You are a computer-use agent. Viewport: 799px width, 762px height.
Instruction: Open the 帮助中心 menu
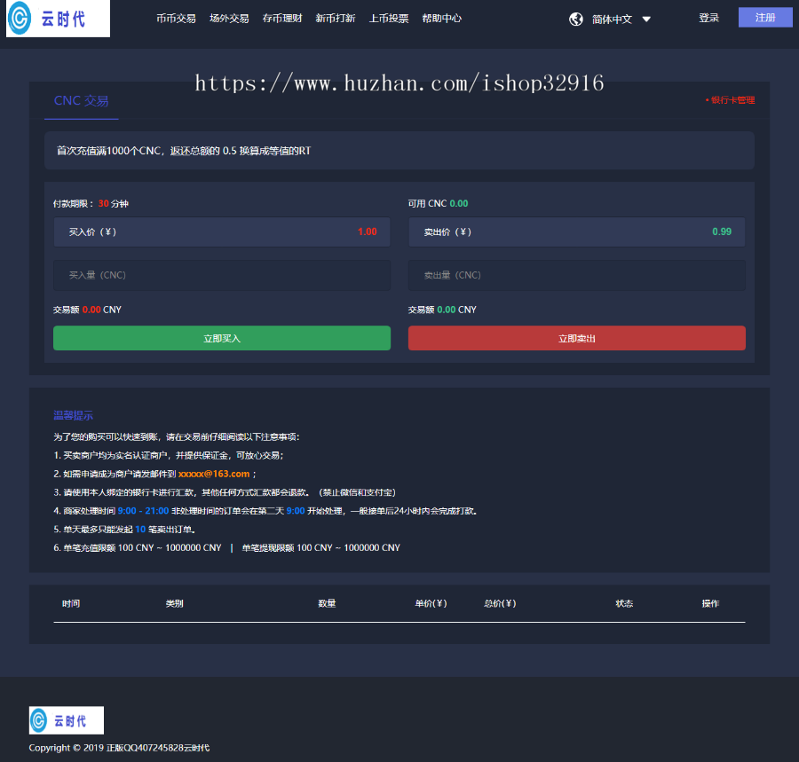tap(442, 19)
